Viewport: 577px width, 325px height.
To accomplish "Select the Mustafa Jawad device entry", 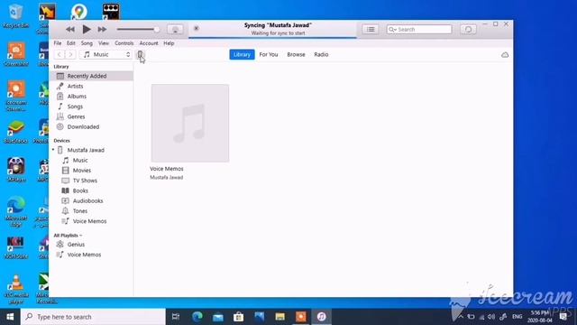I will point(86,150).
